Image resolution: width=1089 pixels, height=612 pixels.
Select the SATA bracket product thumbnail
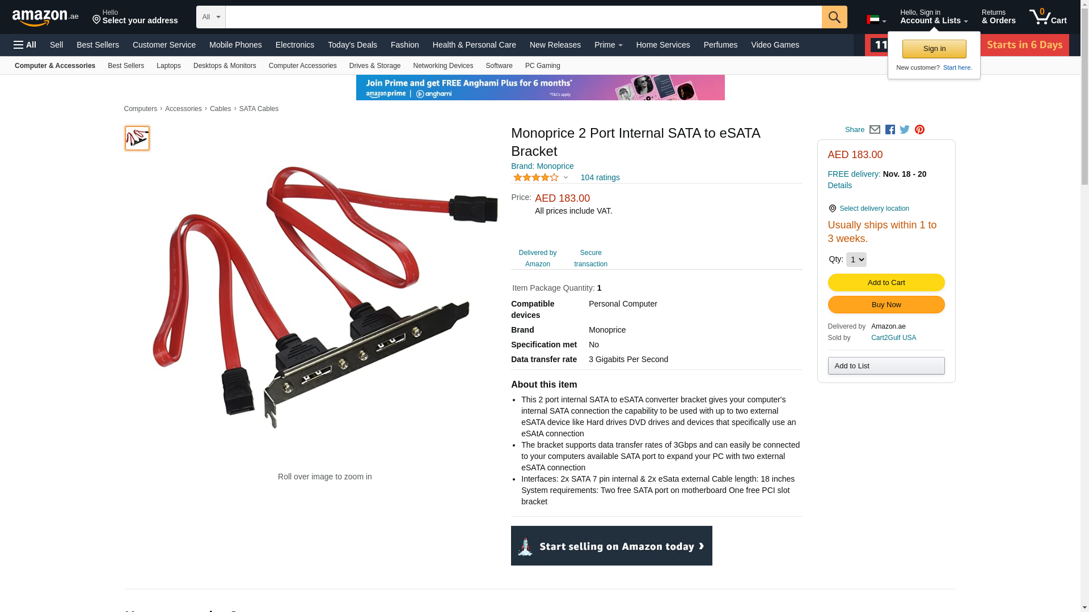137,138
